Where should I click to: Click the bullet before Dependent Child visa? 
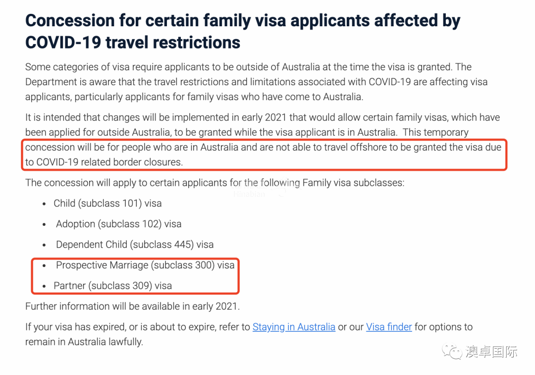44,245
